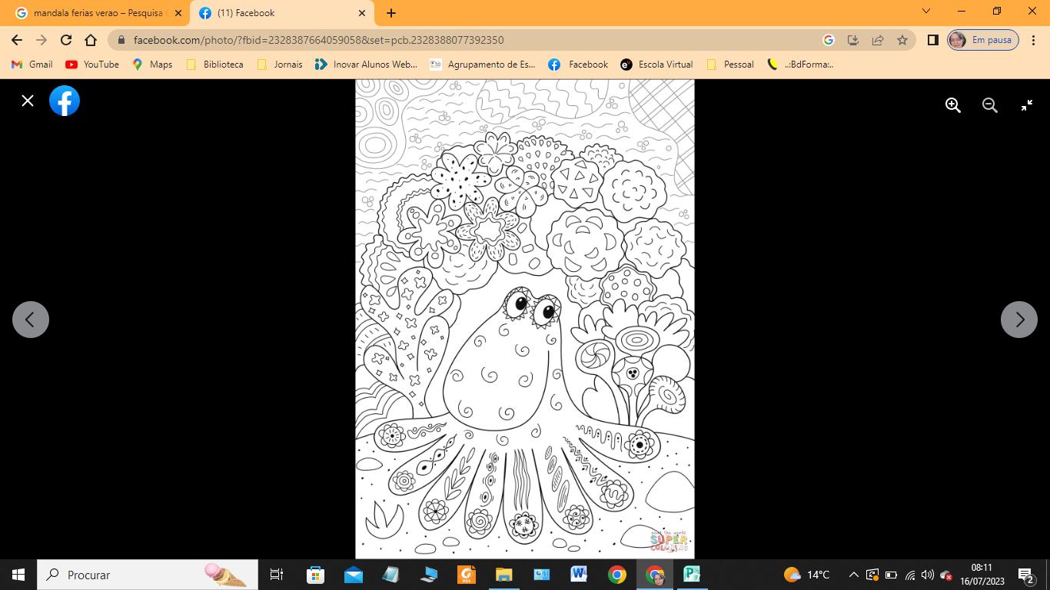The image size is (1050, 590).
Task: Open the Gmail bookmark
Action: [x=32, y=65]
